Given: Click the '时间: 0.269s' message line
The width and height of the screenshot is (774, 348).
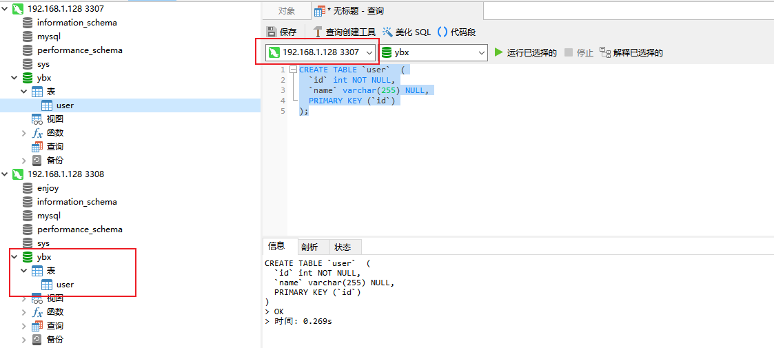Looking at the screenshot, I should 298,321.
